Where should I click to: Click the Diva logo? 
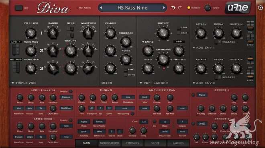pos(53,8)
